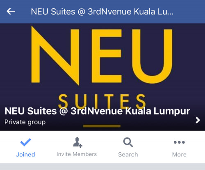The height and width of the screenshot is (170, 205).
Task: Click the letter E in NEU logo
Action: coord(107,56)
